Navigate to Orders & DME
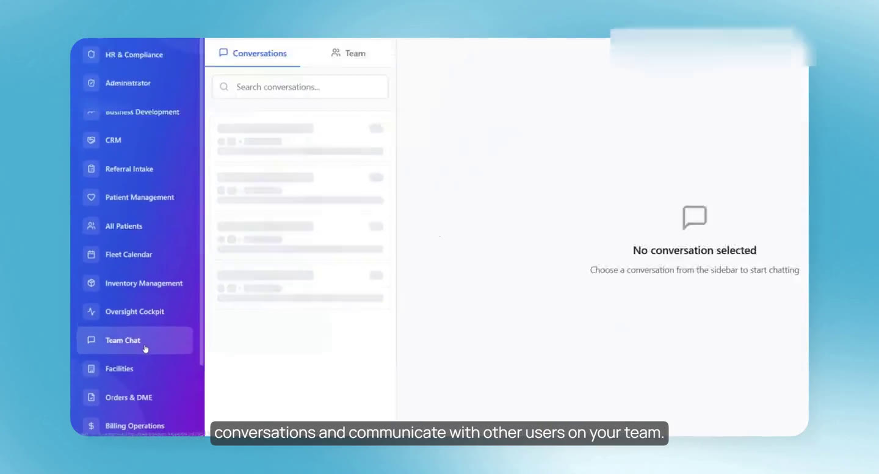The width and height of the screenshot is (879, 474). click(x=135, y=397)
